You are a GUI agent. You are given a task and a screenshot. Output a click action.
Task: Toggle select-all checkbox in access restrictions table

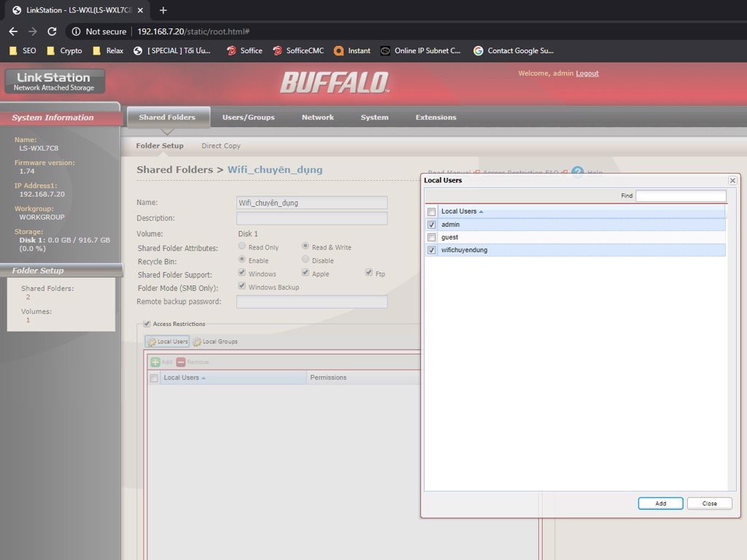click(154, 378)
